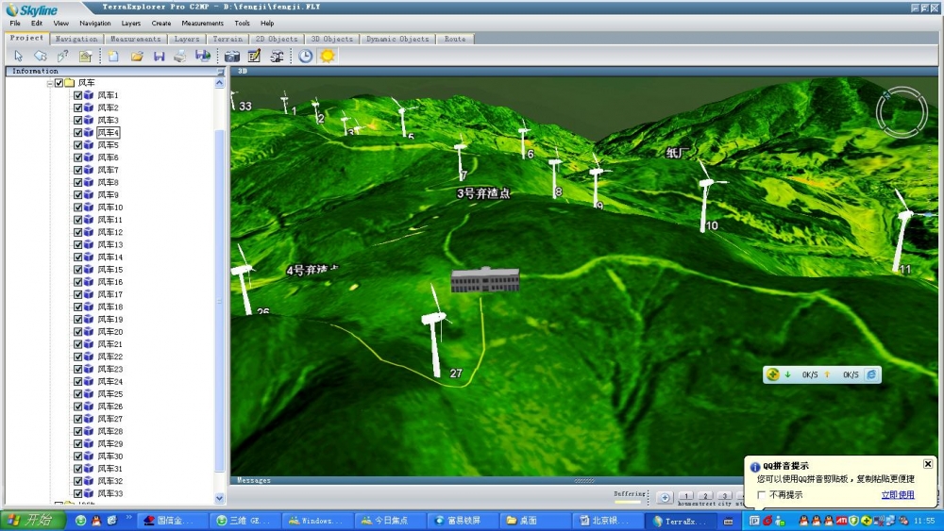This screenshot has height=531, width=944.
Task: Click the 立即使用 link
Action: [x=898, y=495]
